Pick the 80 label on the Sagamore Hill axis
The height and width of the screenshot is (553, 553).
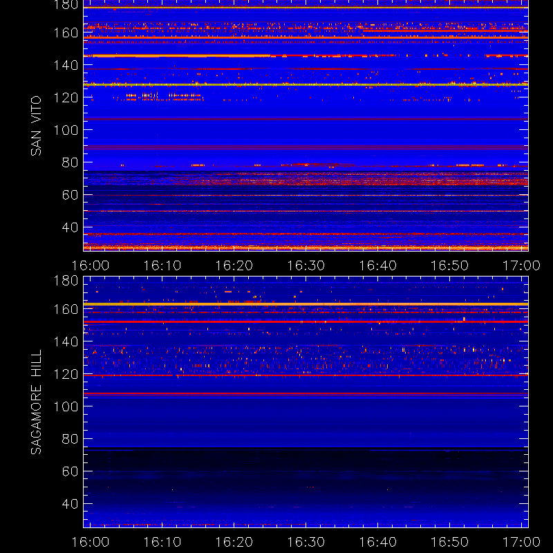tap(70, 439)
